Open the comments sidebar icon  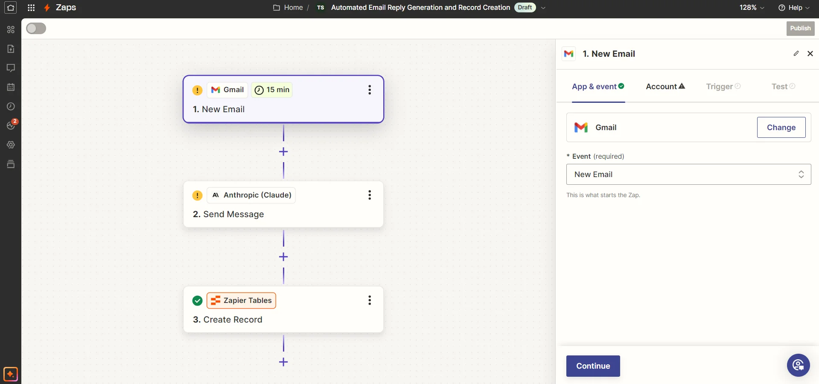[11, 68]
